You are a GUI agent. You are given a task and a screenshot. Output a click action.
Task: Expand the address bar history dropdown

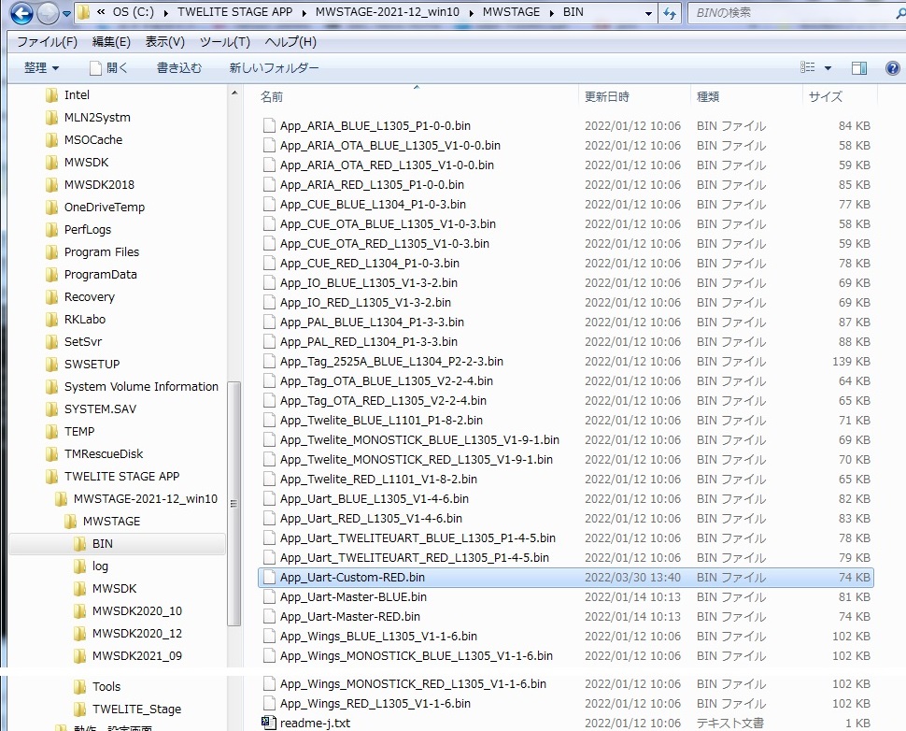click(x=649, y=13)
